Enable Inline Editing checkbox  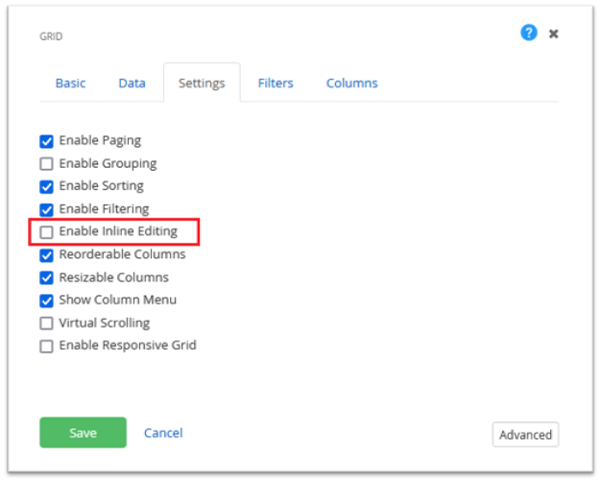pyautogui.click(x=46, y=232)
